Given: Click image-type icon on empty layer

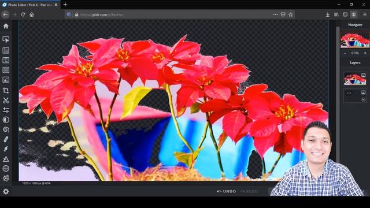Looking at the screenshot, I should (x=364, y=92).
